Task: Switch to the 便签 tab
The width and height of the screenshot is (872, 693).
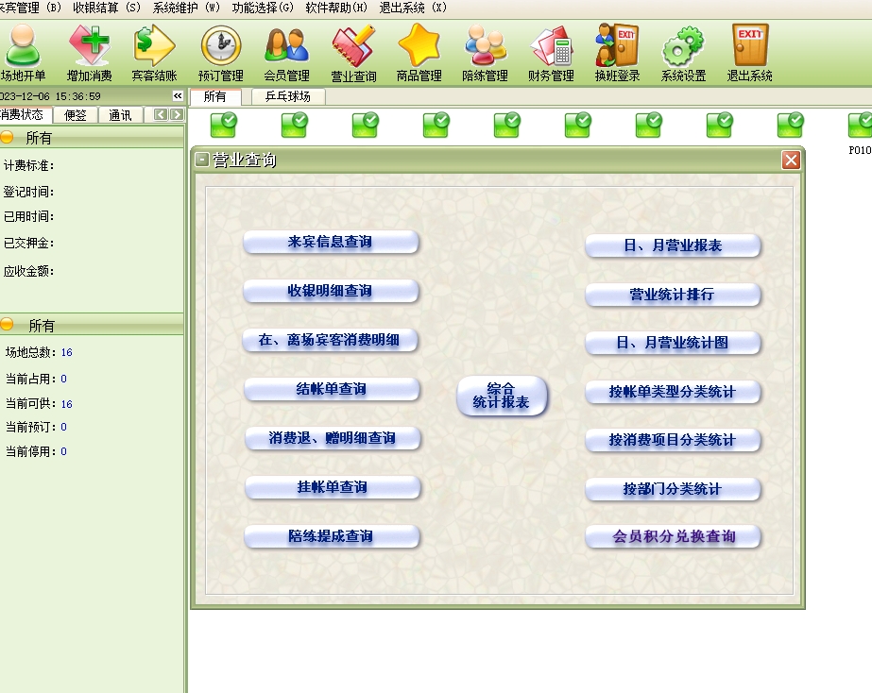Action: 76,115
